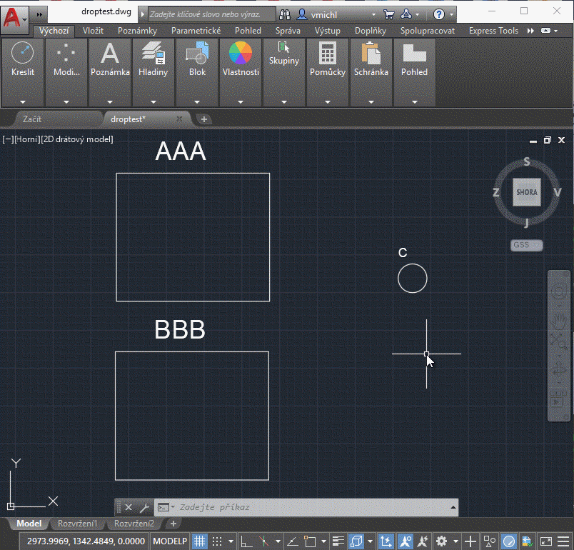
Task: Click the SHORA face of the ViewCube
Action: point(526,192)
